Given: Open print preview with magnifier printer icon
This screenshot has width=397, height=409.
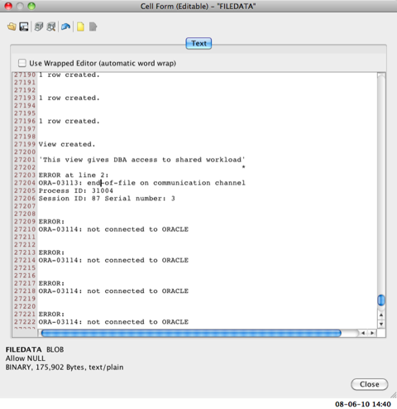Looking at the screenshot, I should (x=51, y=26).
